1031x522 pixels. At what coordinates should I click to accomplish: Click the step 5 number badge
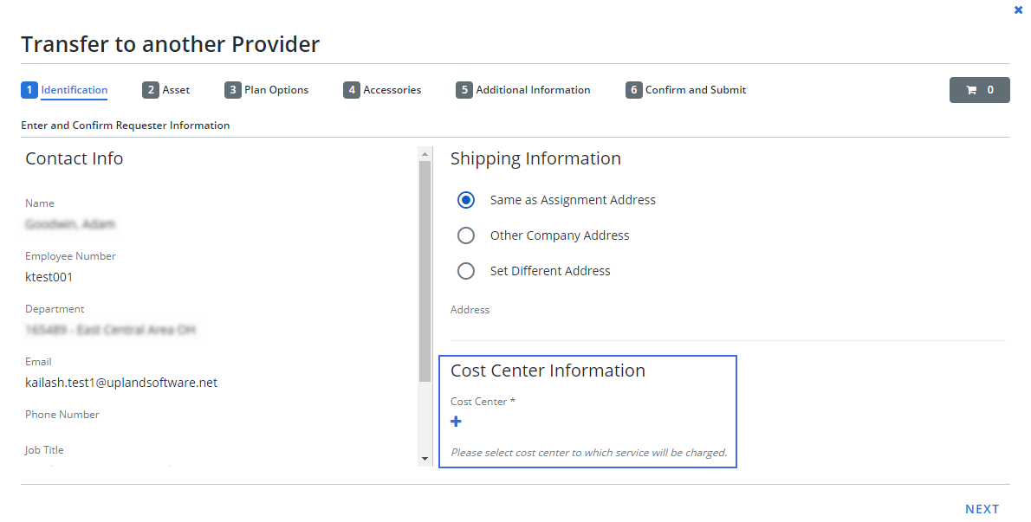click(464, 90)
